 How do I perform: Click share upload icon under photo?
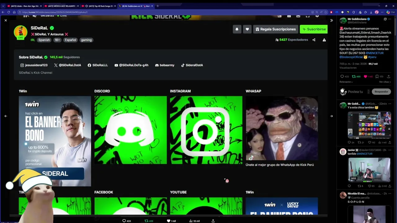(213, 221)
